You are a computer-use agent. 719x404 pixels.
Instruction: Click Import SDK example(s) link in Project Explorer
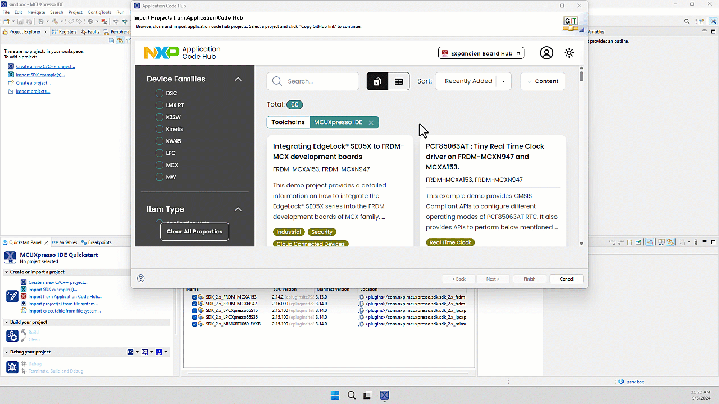[40, 75]
